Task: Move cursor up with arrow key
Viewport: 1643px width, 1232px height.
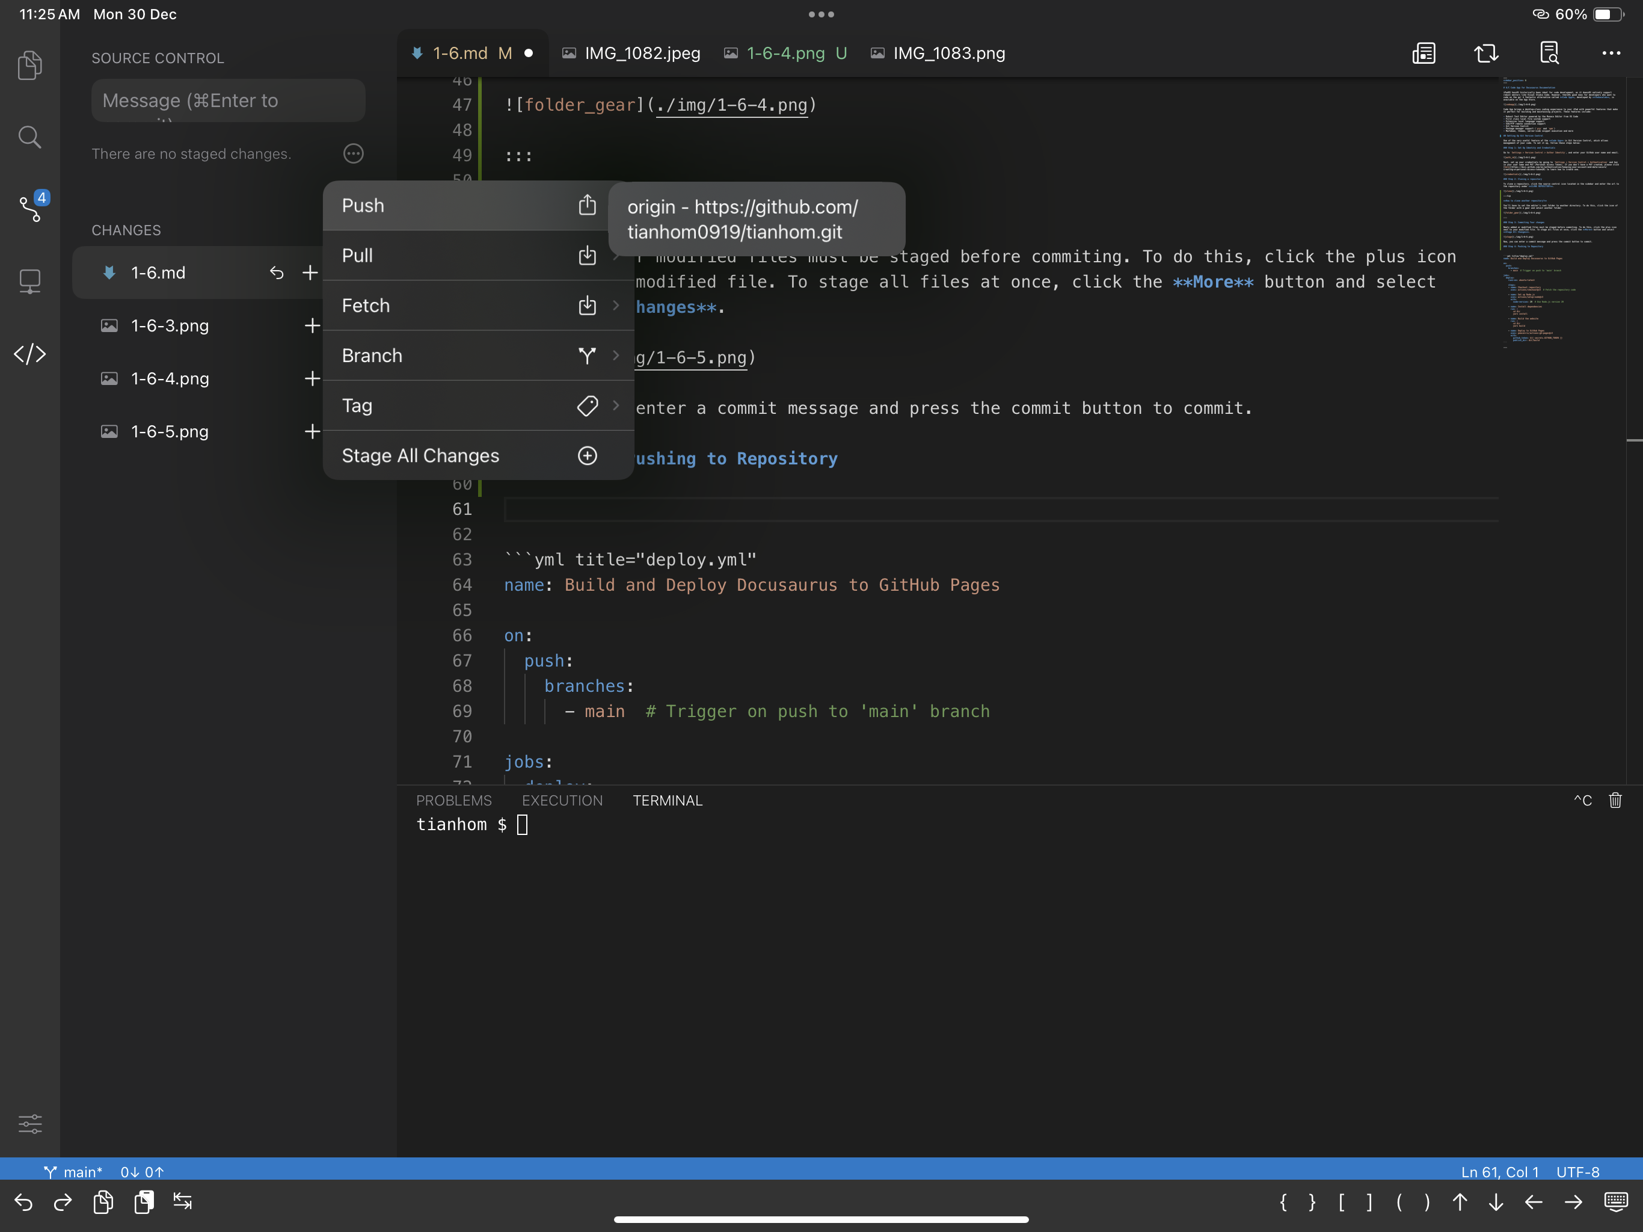Action: pos(1460,1203)
